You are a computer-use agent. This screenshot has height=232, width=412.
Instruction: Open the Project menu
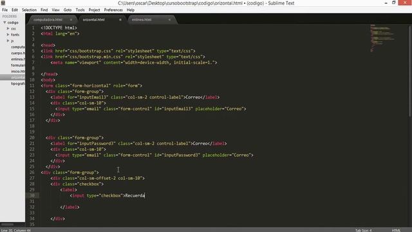(95, 10)
